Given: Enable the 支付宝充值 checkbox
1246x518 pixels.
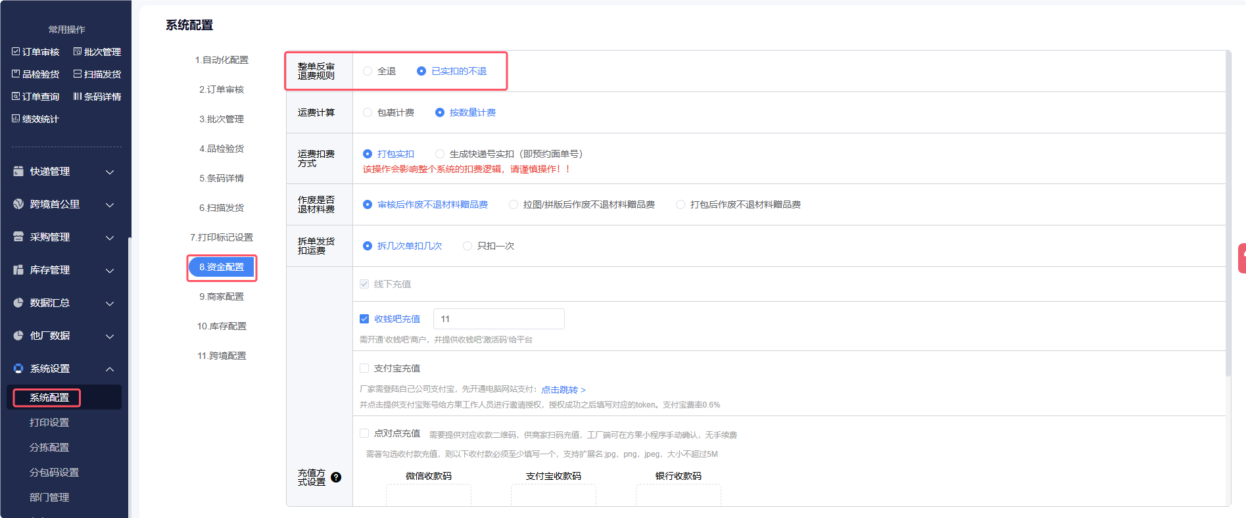Looking at the screenshot, I should tap(364, 368).
